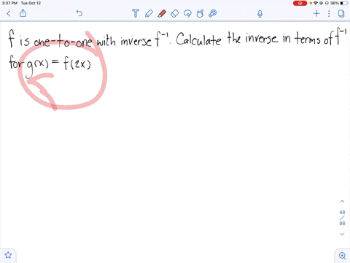Select the Shapes tool
The height and width of the screenshot is (263, 350).
pos(200,14)
